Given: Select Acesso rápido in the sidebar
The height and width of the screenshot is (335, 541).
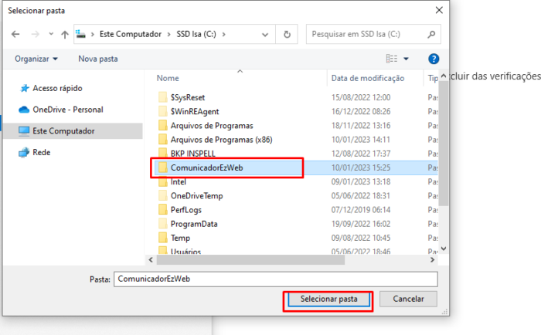Looking at the screenshot, I should pyautogui.click(x=56, y=88).
